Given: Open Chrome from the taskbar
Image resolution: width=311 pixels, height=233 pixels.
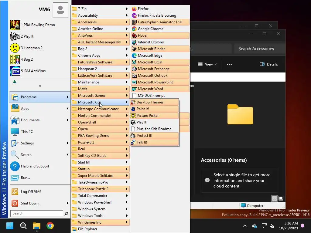Looking at the screenshot, I should click(50, 226).
